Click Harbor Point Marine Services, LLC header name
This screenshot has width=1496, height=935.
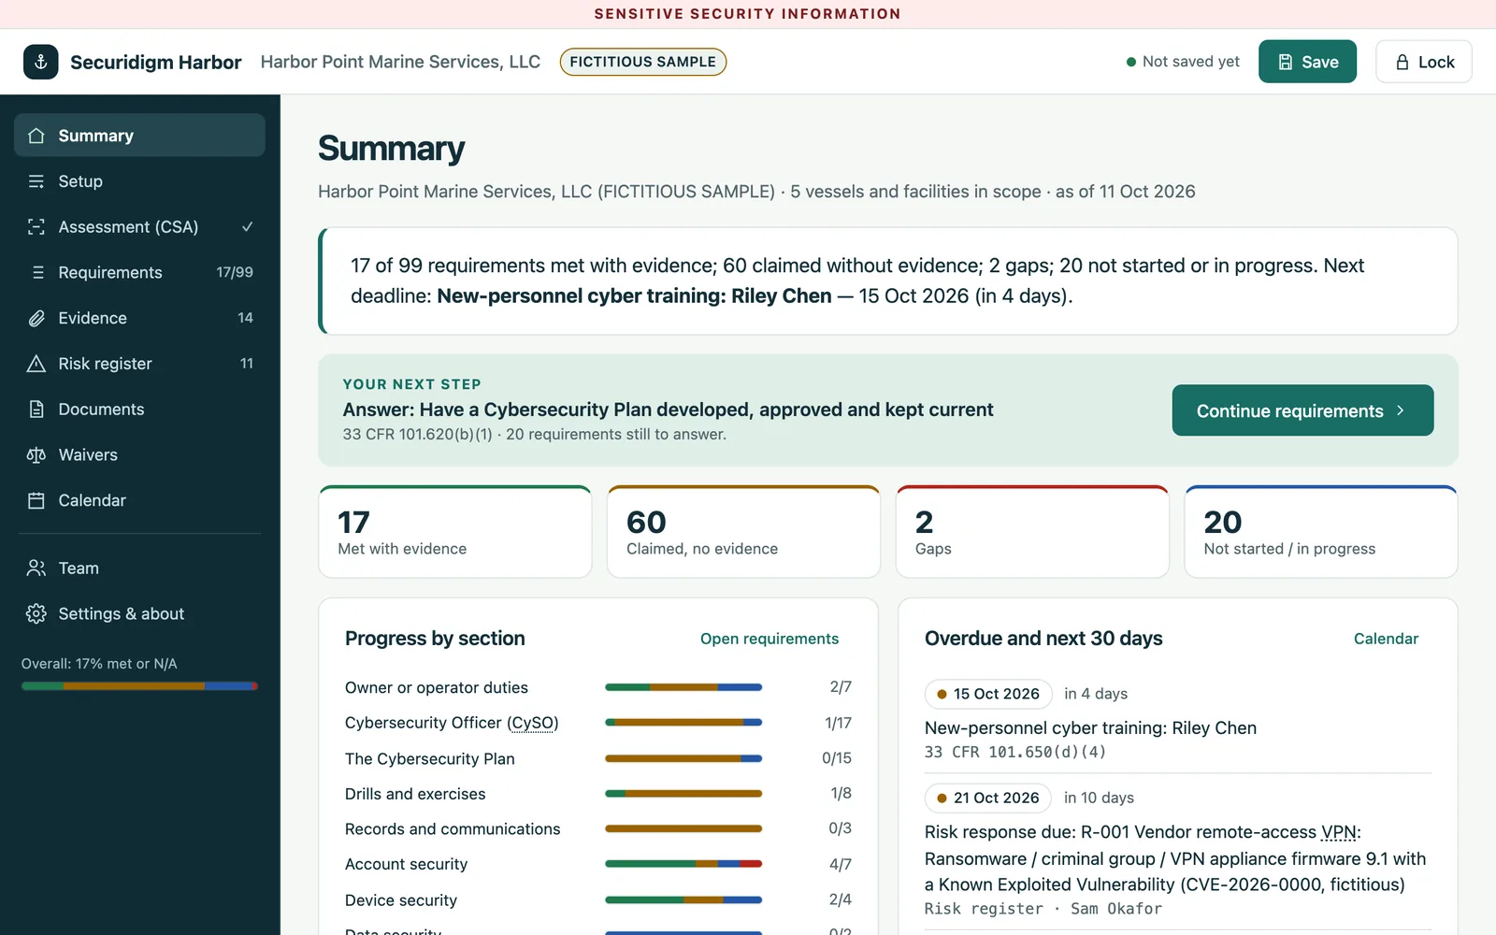[400, 62]
